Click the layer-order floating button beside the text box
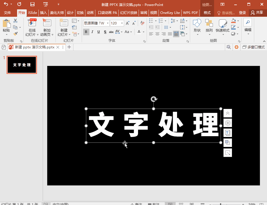Image resolution: width=267 pixels, height=205 pixels. [228, 142]
